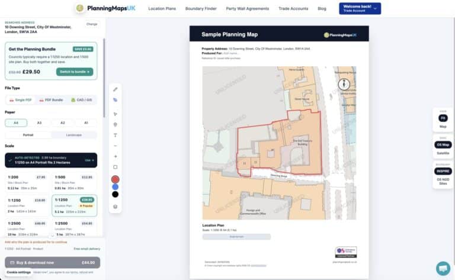The height and width of the screenshot is (280, 455).
Task: Enable INSPIRE boundary source
Action: pos(443,171)
